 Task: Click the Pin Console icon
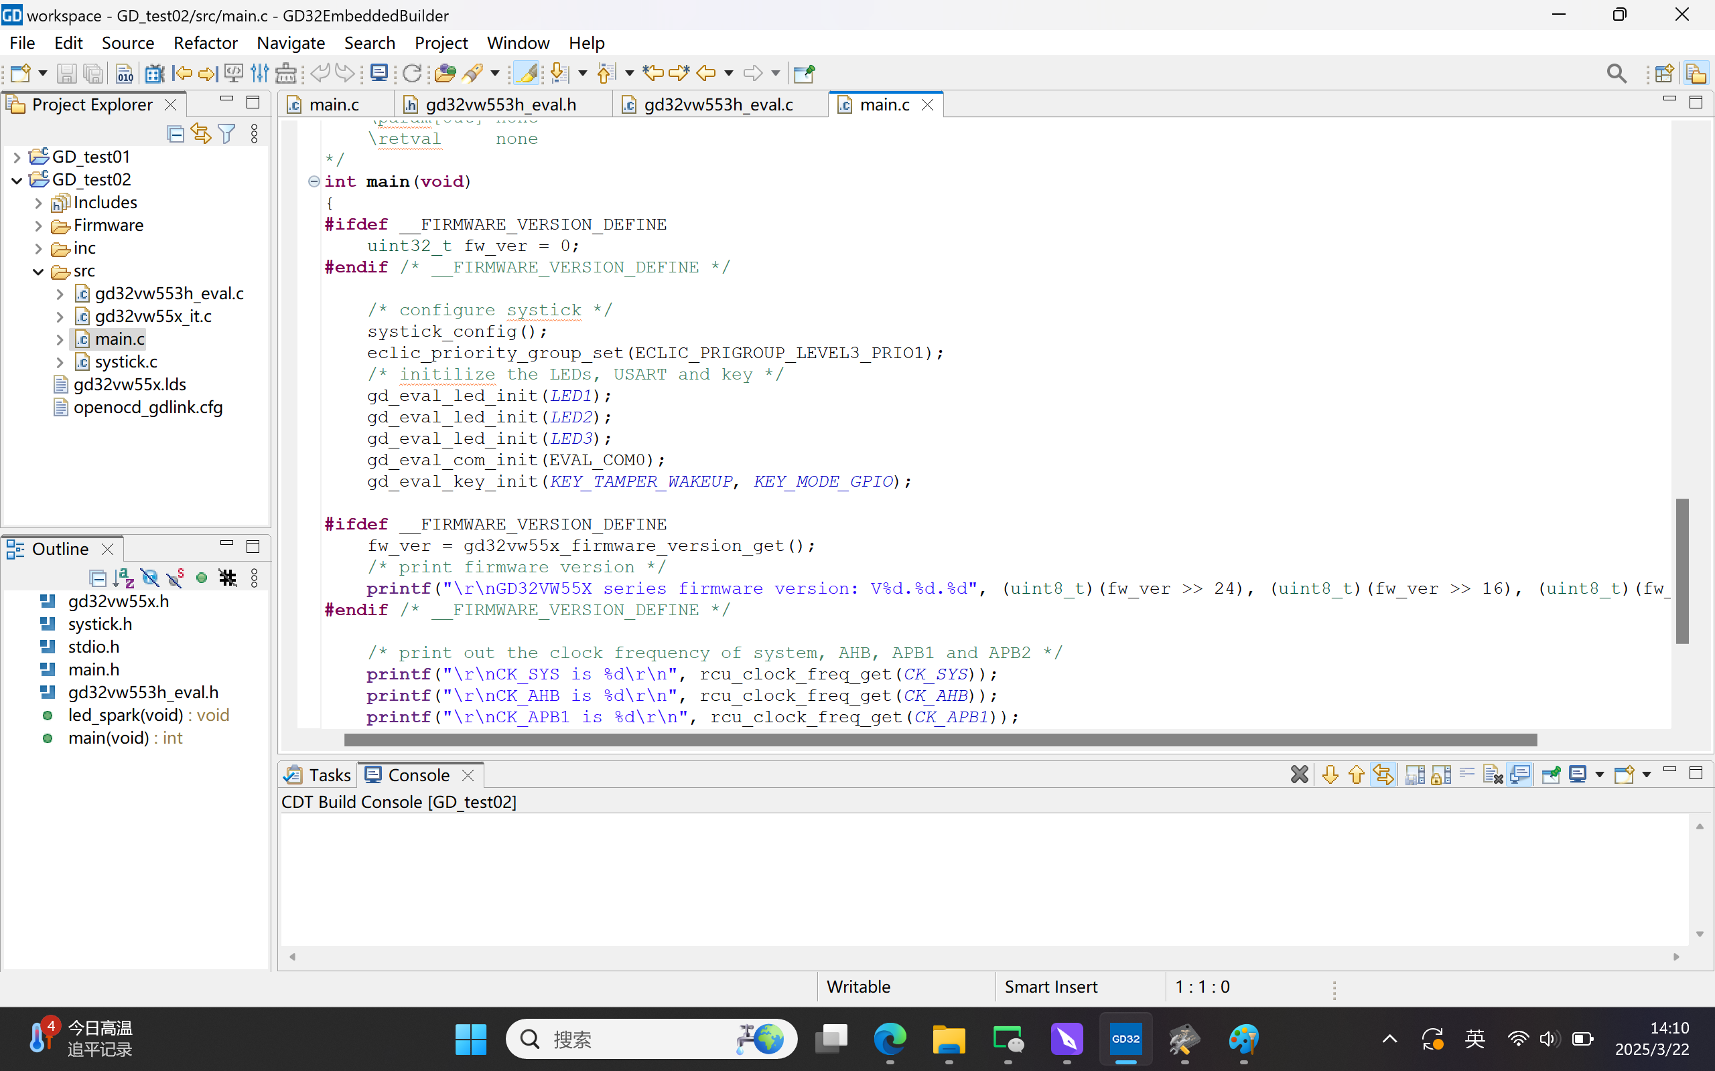[x=1551, y=774]
